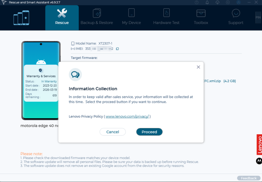
Task: Open the My Device section
Action: pos(131,17)
